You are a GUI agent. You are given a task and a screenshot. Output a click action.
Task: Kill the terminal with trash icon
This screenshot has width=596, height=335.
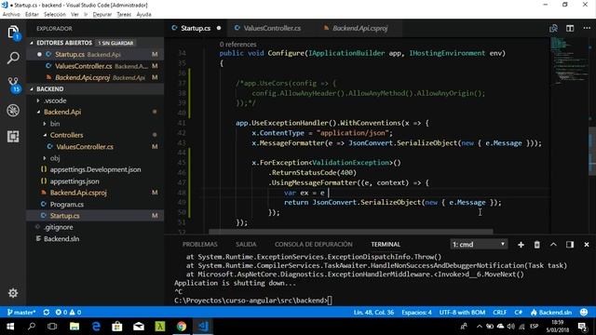coord(536,245)
